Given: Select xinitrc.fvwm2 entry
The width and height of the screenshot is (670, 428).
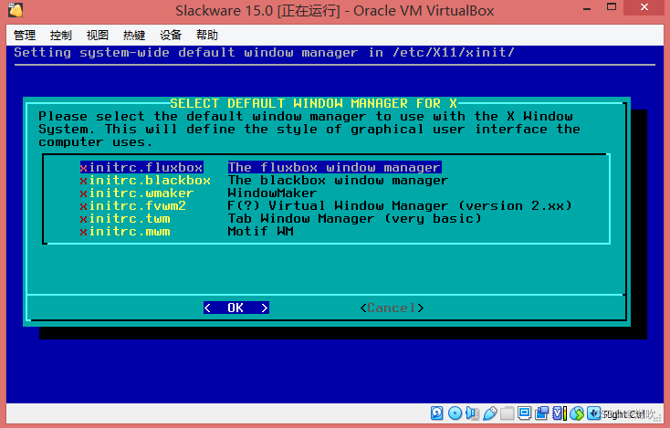Looking at the screenshot, I should pos(133,205).
